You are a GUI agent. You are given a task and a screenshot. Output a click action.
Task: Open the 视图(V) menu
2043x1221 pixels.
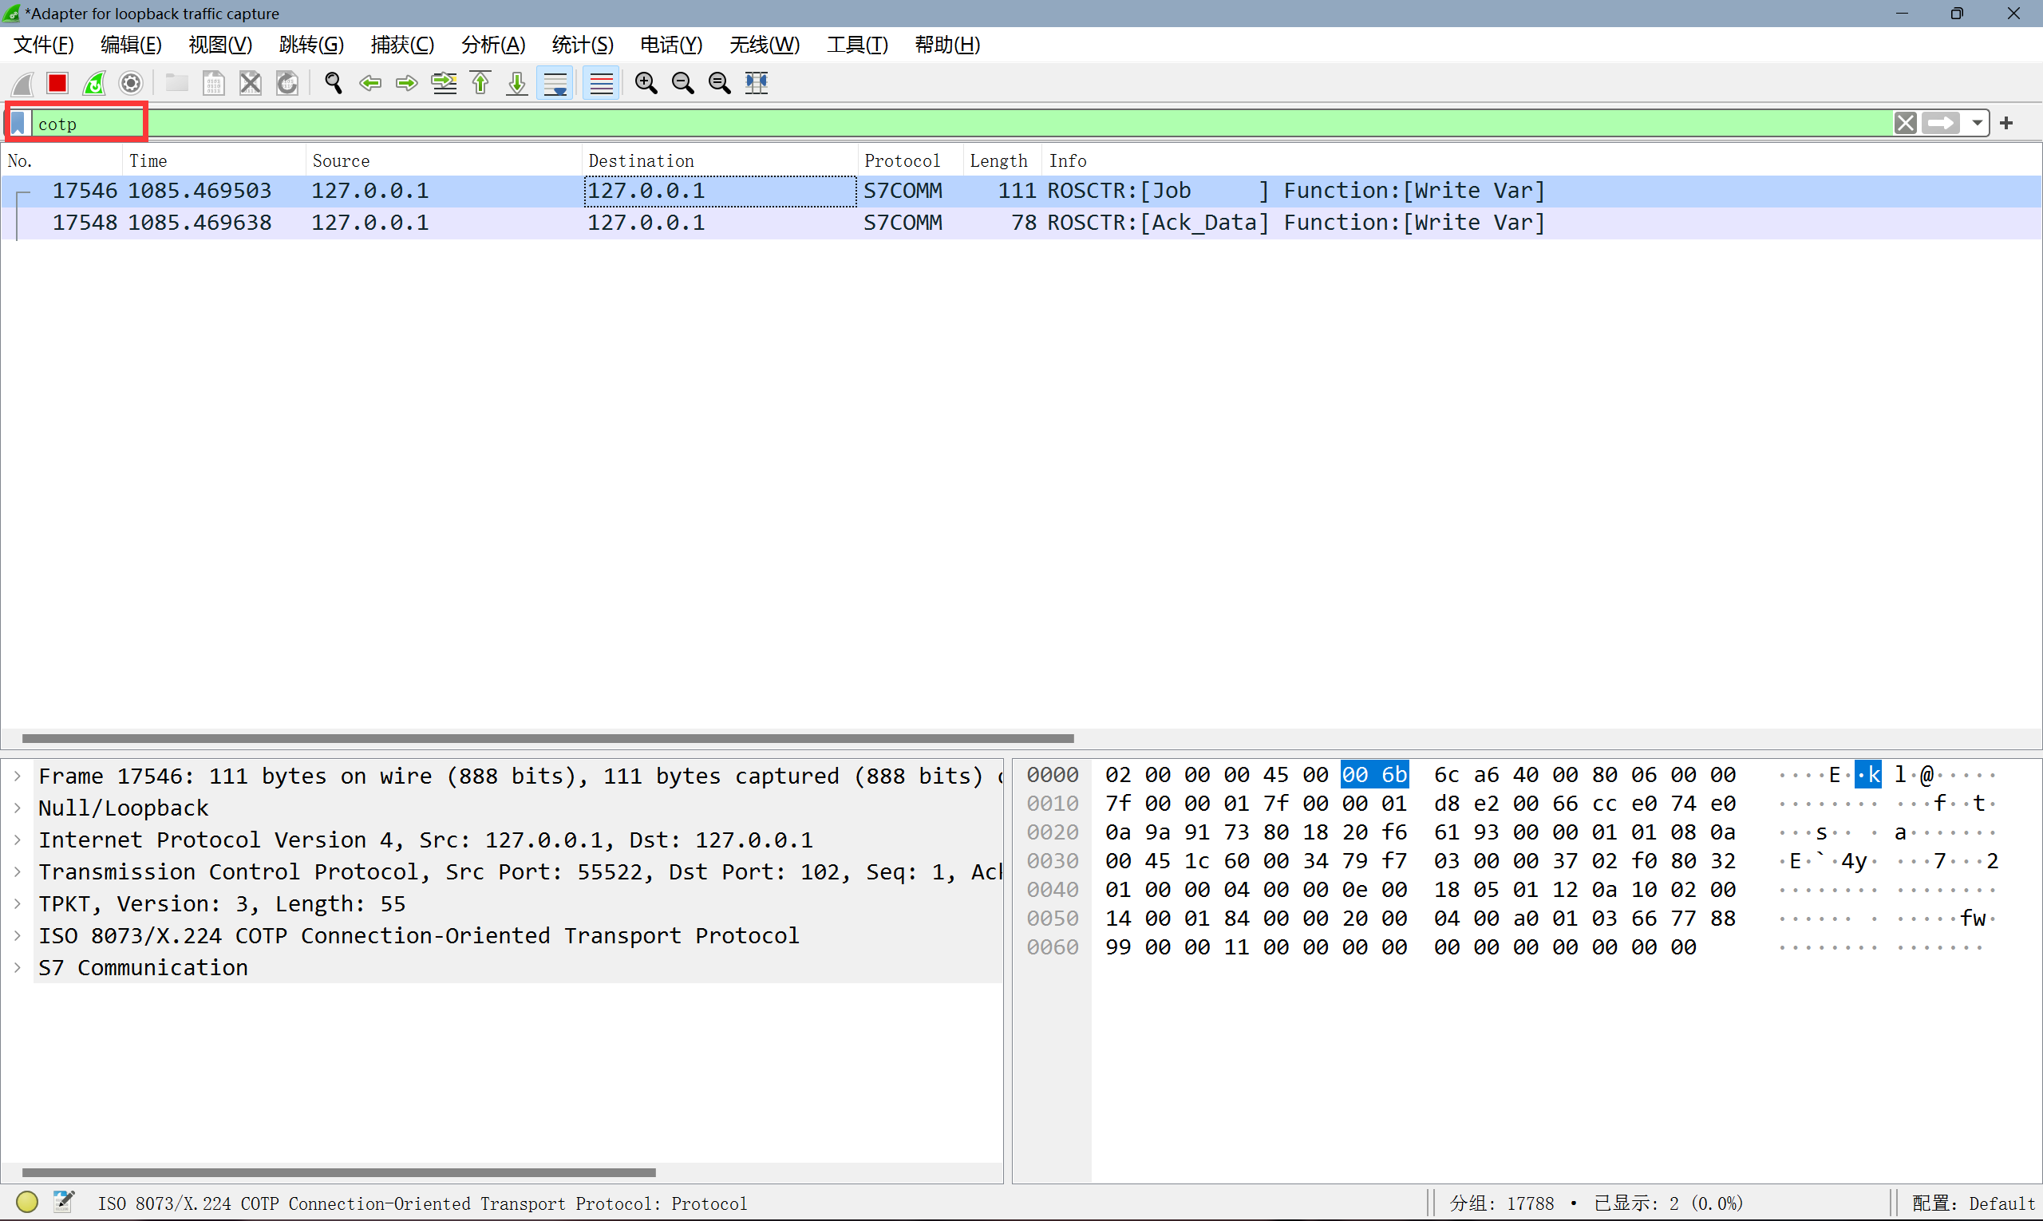pos(220,45)
